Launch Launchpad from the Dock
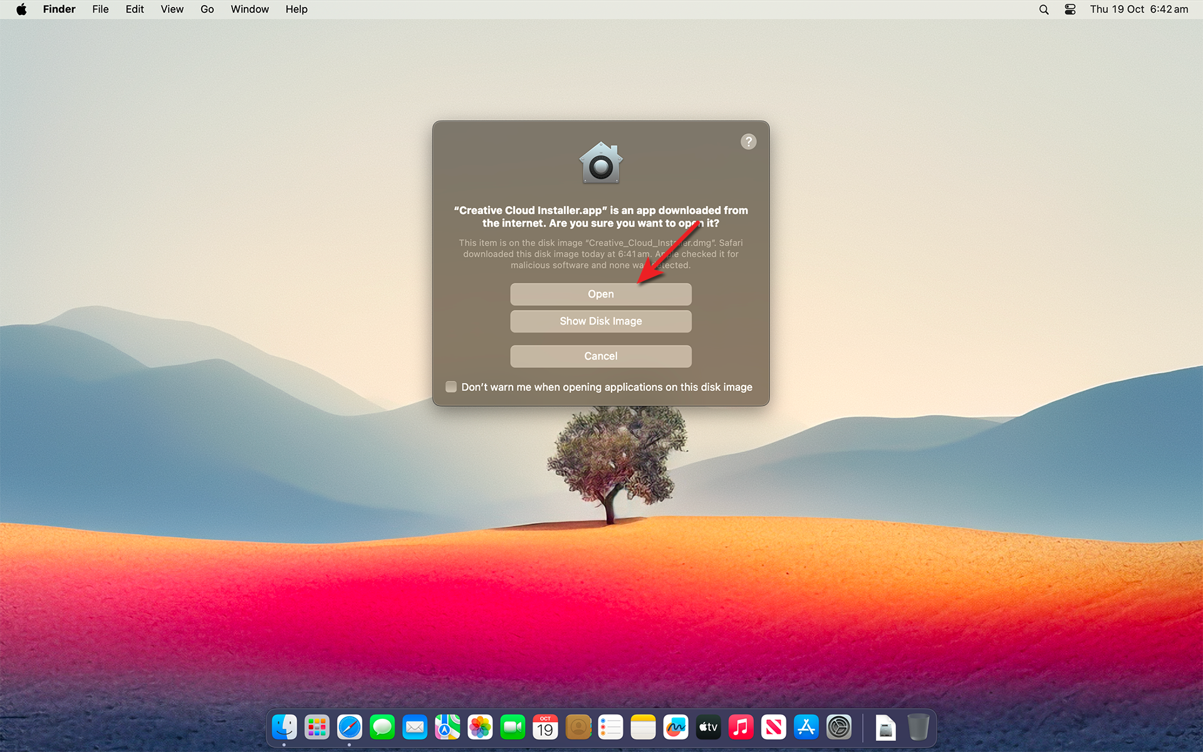Image resolution: width=1203 pixels, height=752 pixels. [317, 727]
